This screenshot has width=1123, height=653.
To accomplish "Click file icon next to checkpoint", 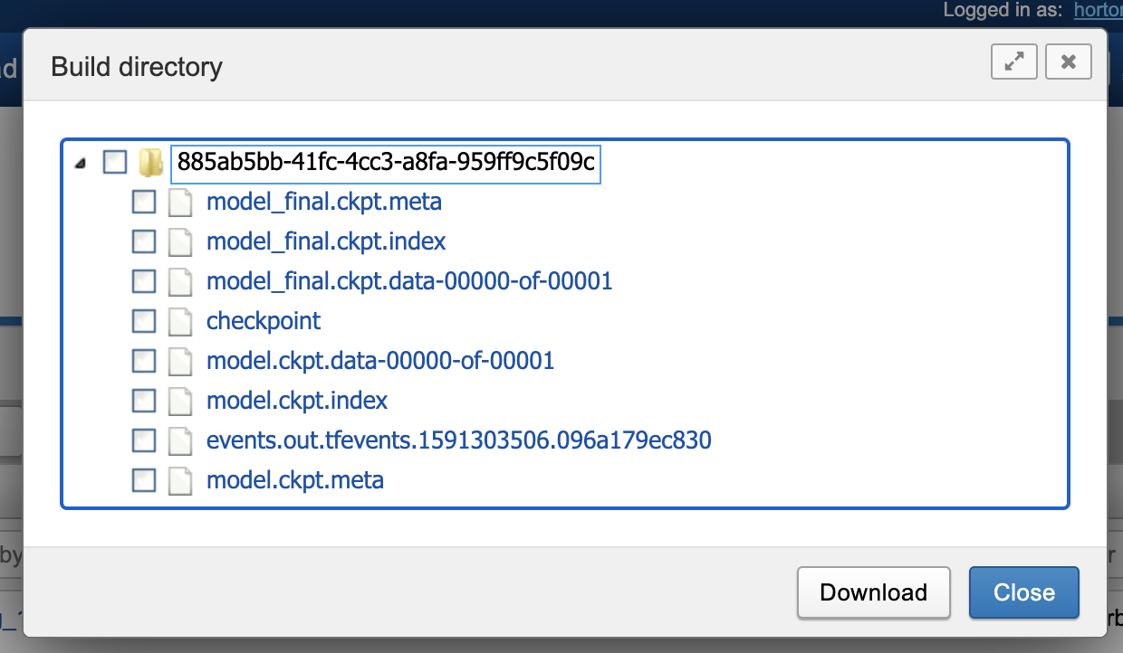I will coord(181,321).
